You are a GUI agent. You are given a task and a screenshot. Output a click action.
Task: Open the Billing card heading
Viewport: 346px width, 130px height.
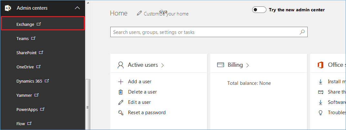coord(235,65)
